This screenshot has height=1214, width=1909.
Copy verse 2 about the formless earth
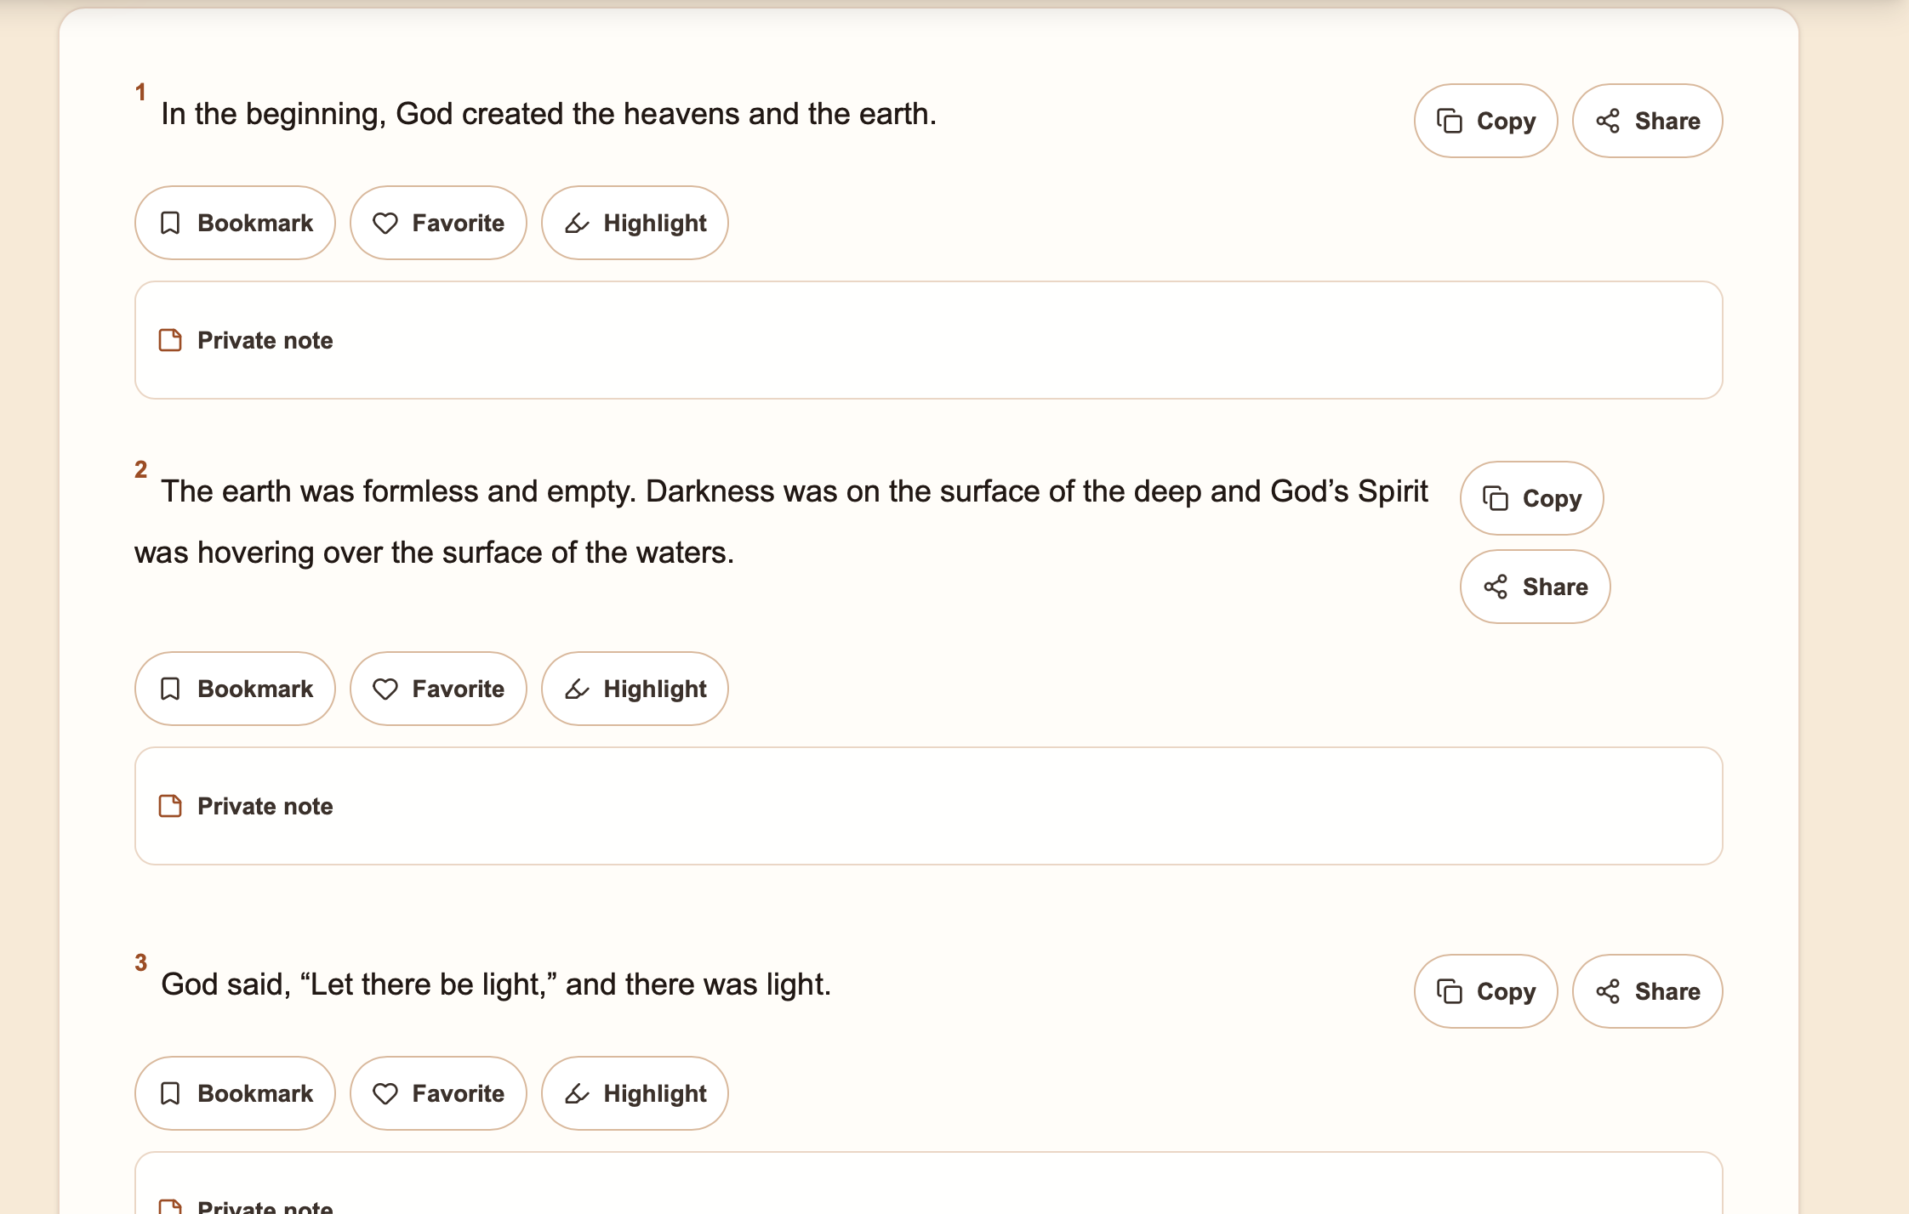click(1531, 498)
